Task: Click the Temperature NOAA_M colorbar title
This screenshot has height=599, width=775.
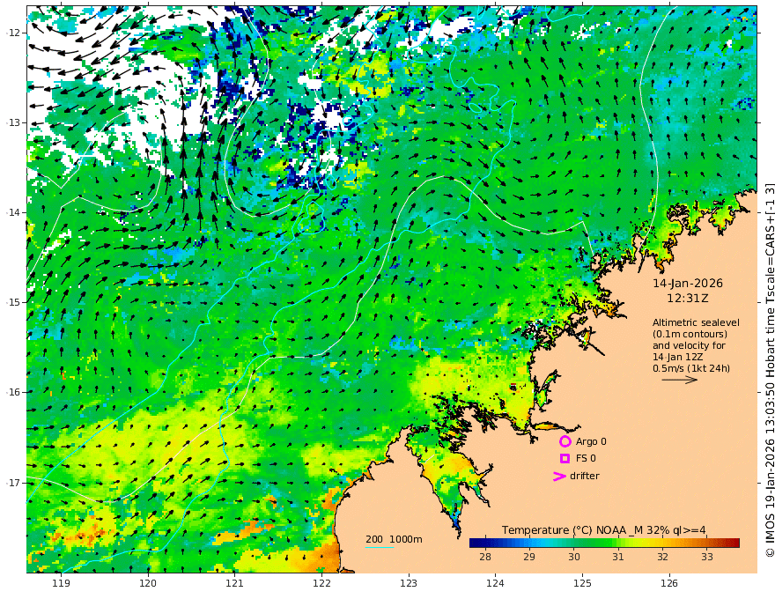Action: 604,530
